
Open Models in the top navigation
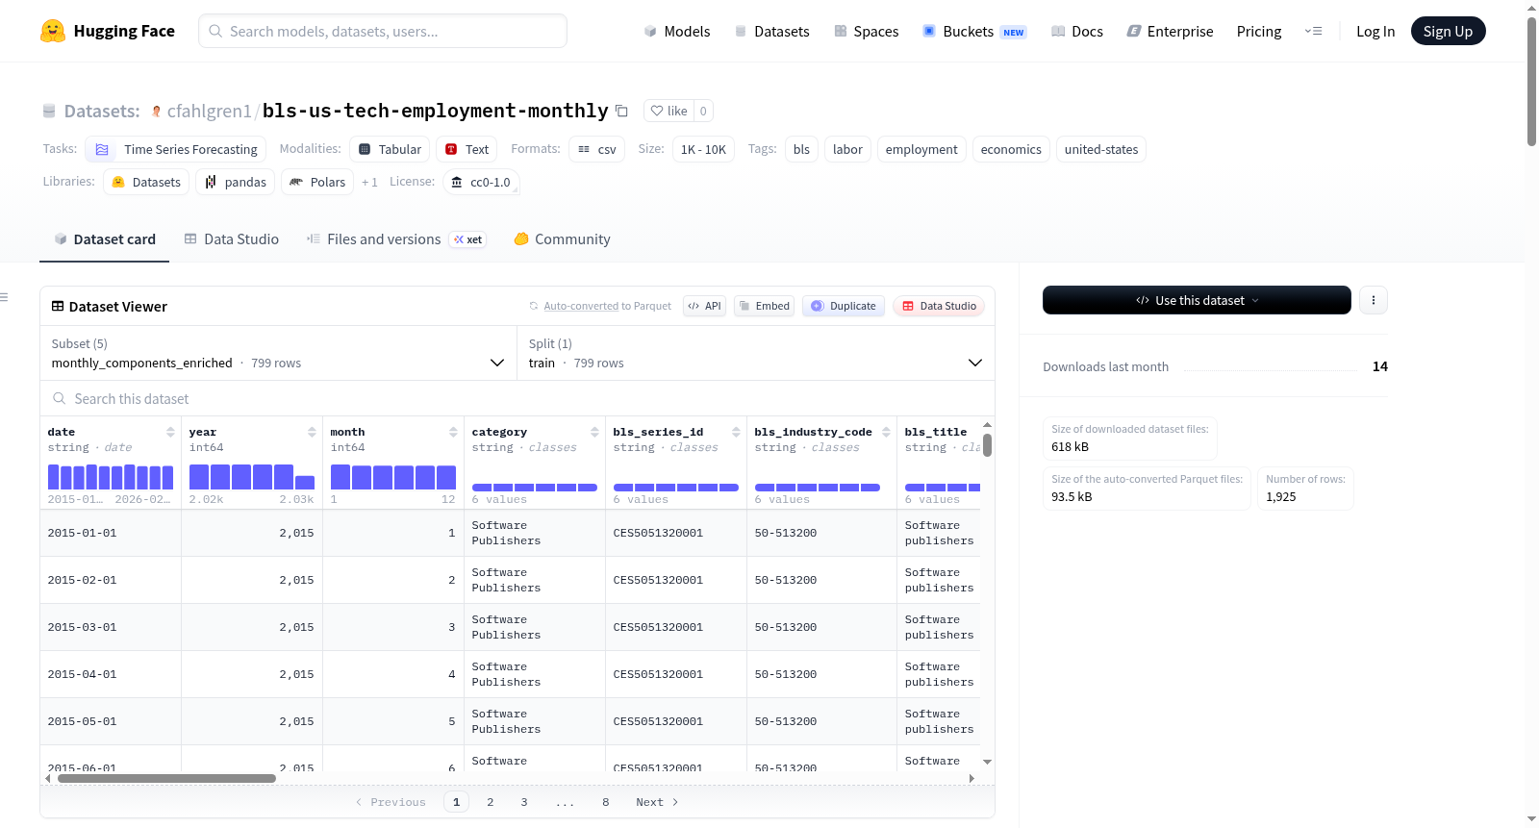(x=677, y=31)
